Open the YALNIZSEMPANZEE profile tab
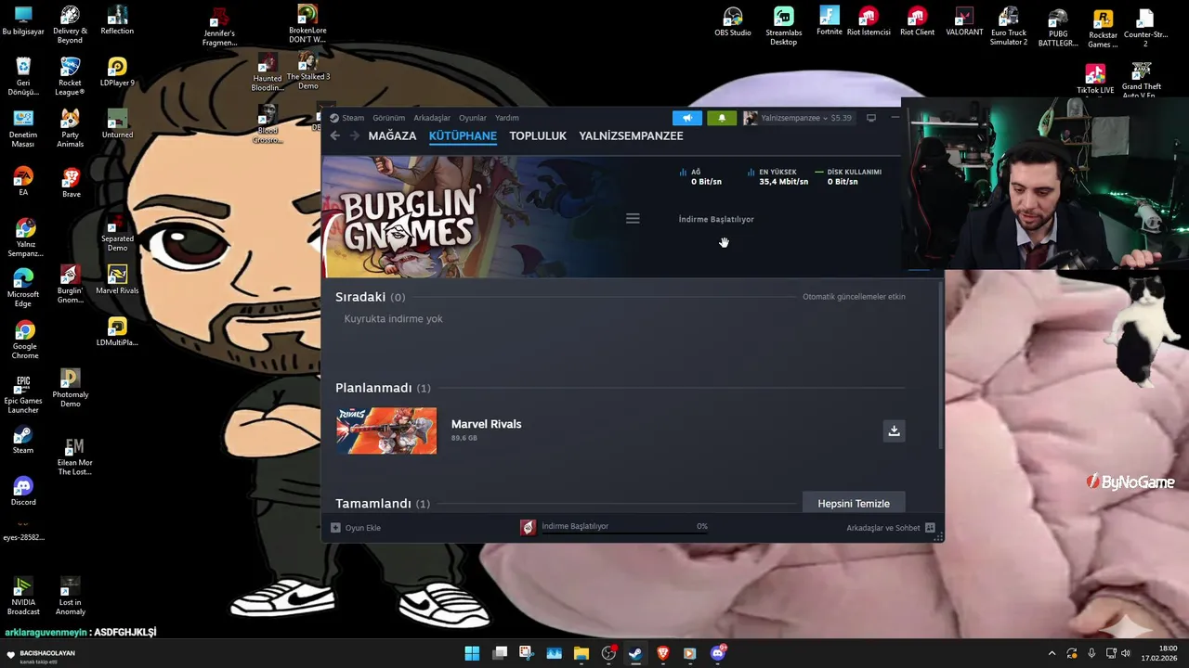Screen dimensions: 1189x668 [x=631, y=135]
